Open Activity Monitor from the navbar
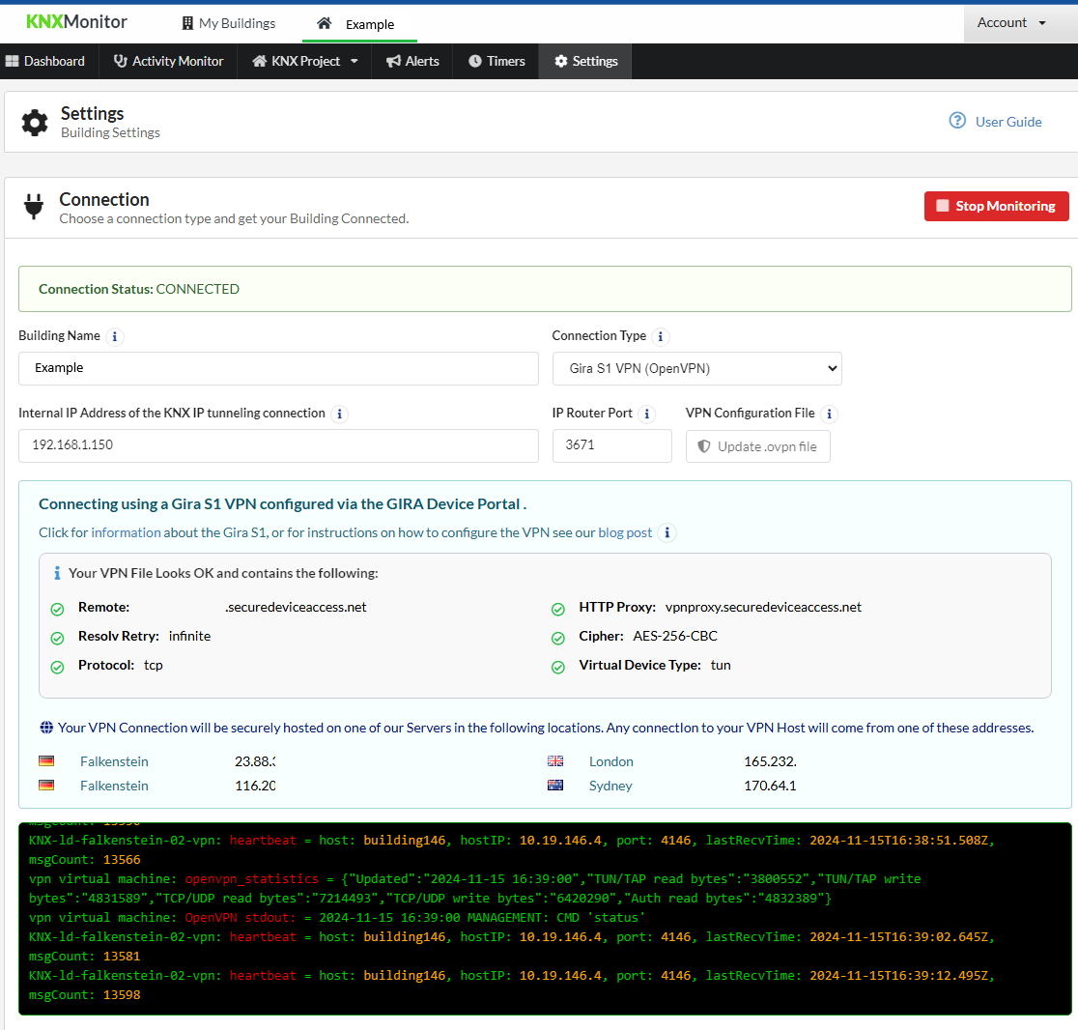Screen dimensions: 1078x1030 (168, 61)
